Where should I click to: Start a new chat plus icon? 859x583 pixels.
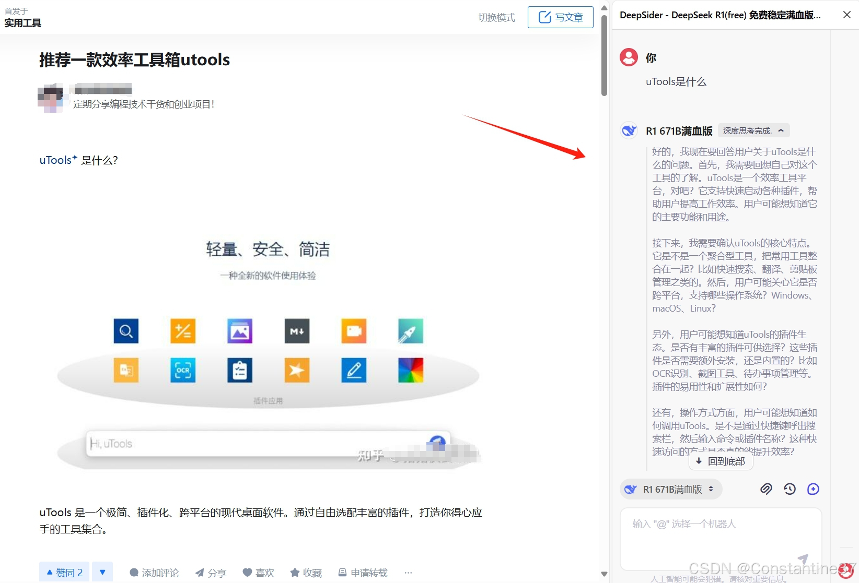(x=813, y=489)
